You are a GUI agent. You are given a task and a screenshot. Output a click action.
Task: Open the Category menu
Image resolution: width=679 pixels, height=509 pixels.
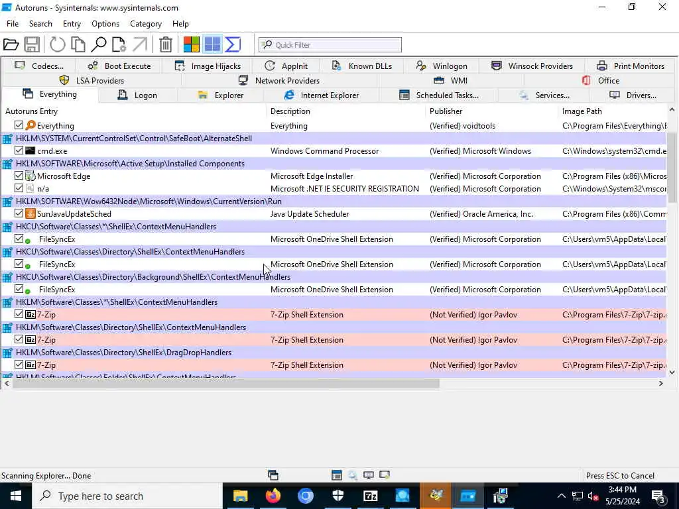(146, 24)
